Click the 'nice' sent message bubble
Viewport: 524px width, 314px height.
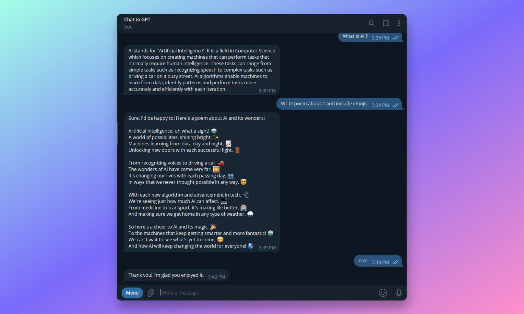[x=378, y=261]
